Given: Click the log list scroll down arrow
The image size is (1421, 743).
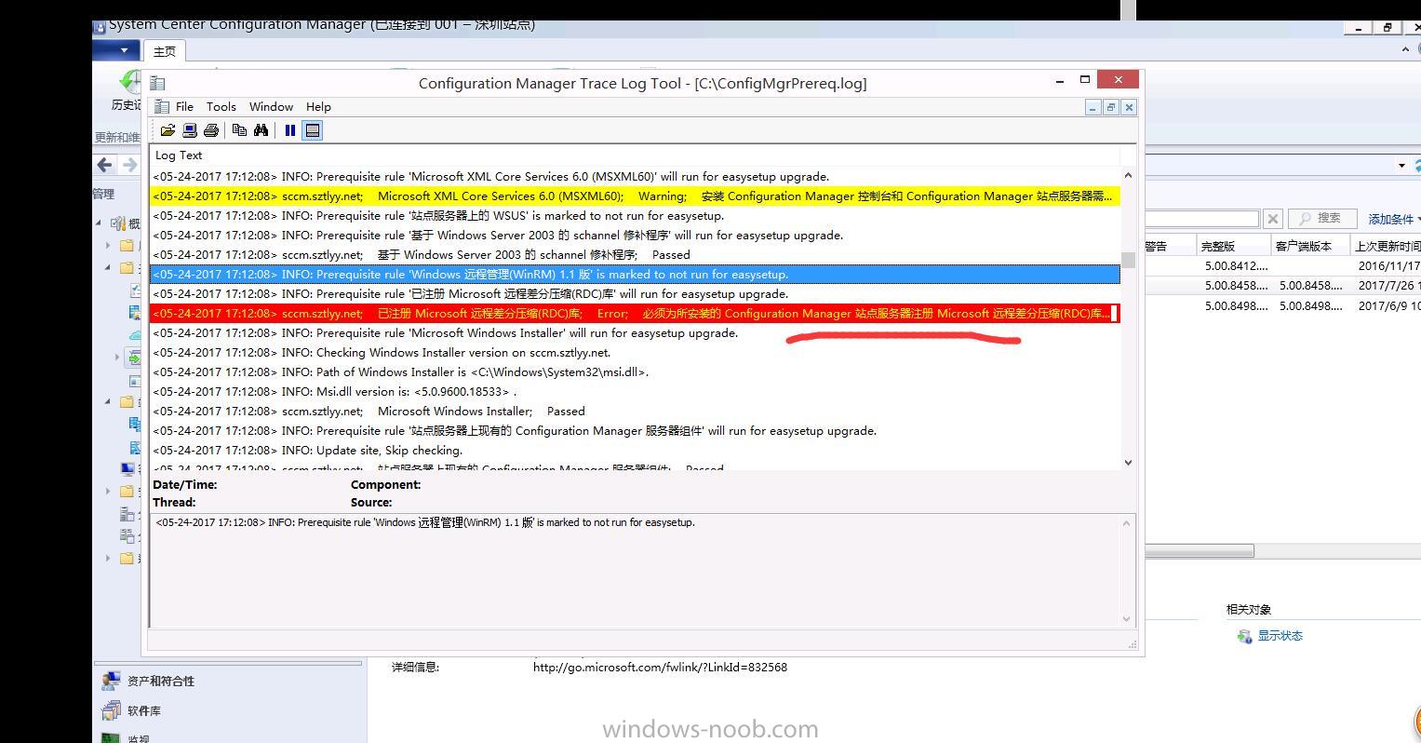Looking at the screenshot, I should [1128, 462].
